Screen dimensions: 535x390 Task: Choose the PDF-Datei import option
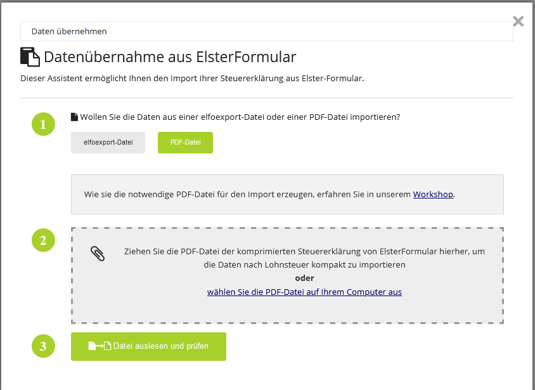coord(185,143)
